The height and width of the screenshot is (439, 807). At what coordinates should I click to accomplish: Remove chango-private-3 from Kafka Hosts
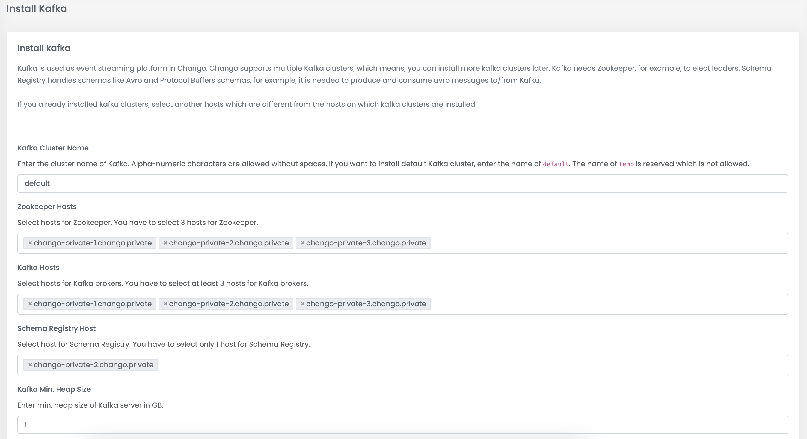pos(302,304)
